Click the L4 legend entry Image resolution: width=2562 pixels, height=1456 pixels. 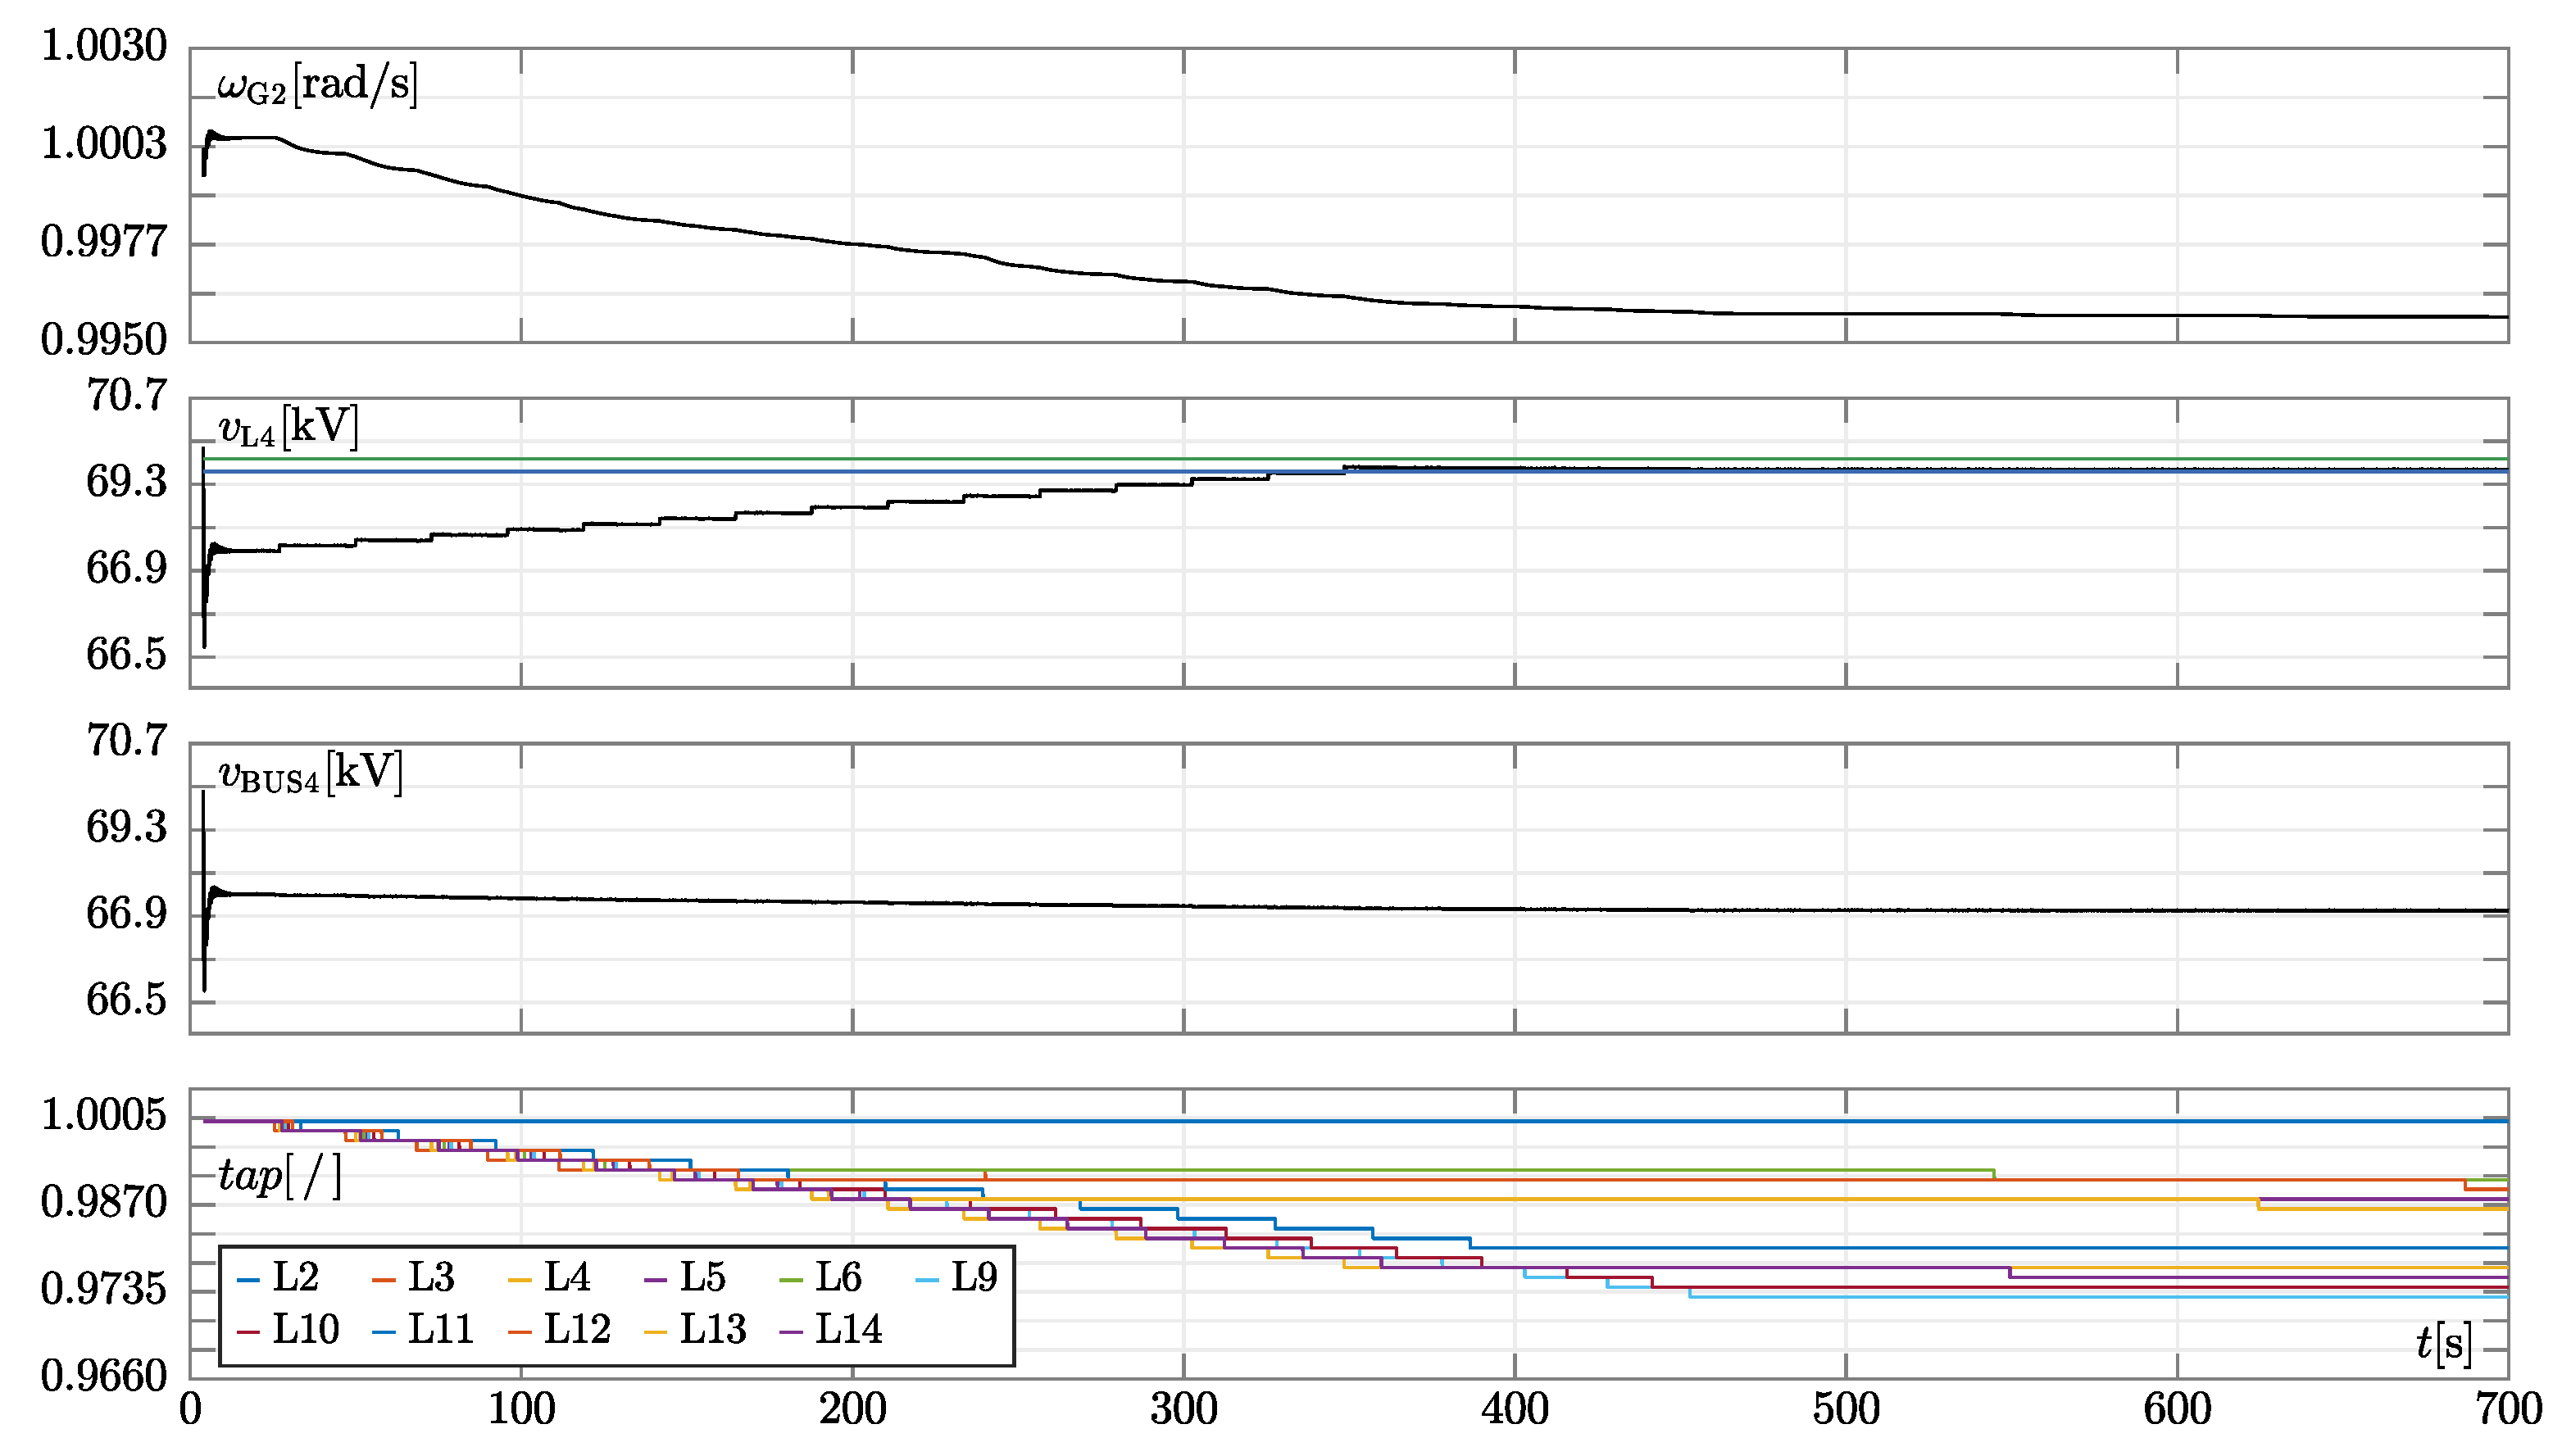(566, 1278)
